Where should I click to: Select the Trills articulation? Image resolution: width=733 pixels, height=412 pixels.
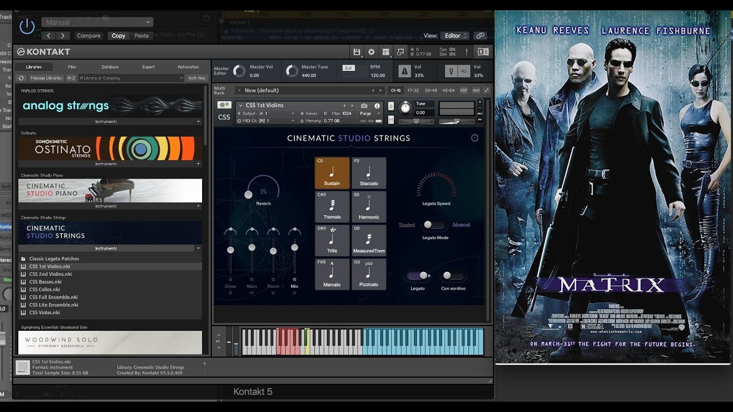[x=332, y=240]
